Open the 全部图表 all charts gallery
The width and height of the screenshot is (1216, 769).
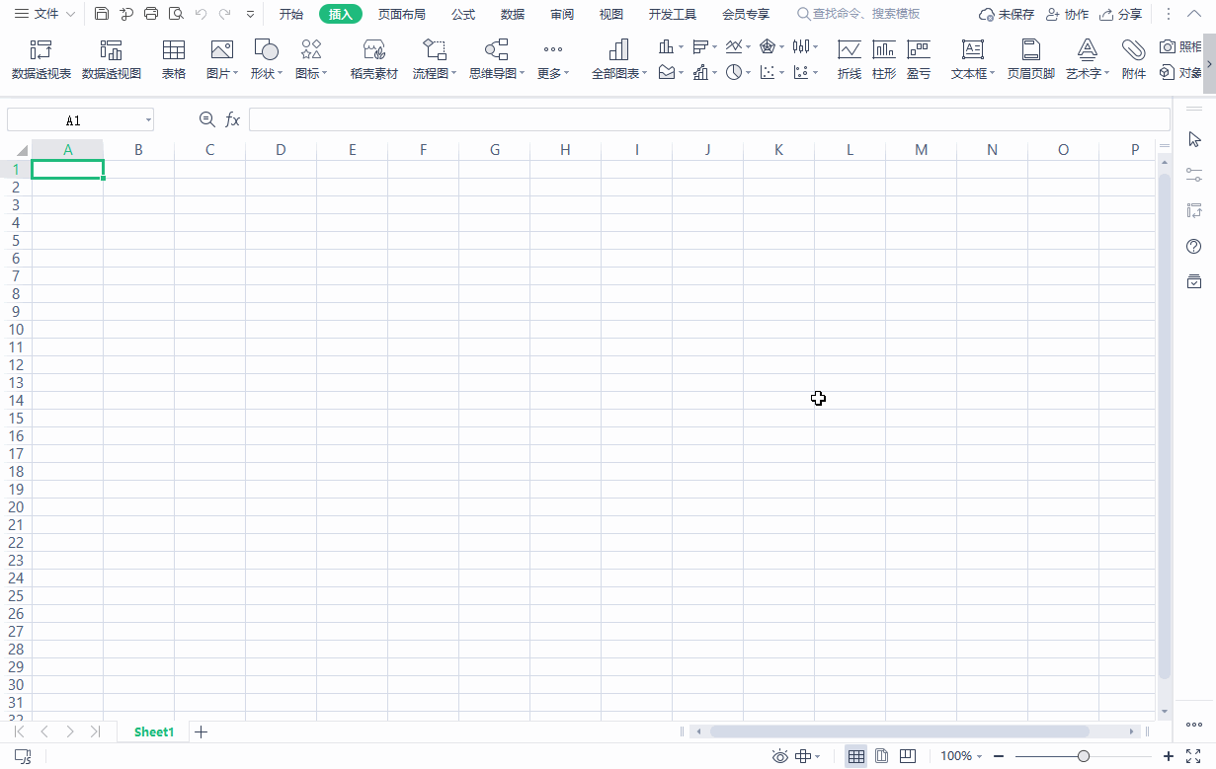point(619,59)
